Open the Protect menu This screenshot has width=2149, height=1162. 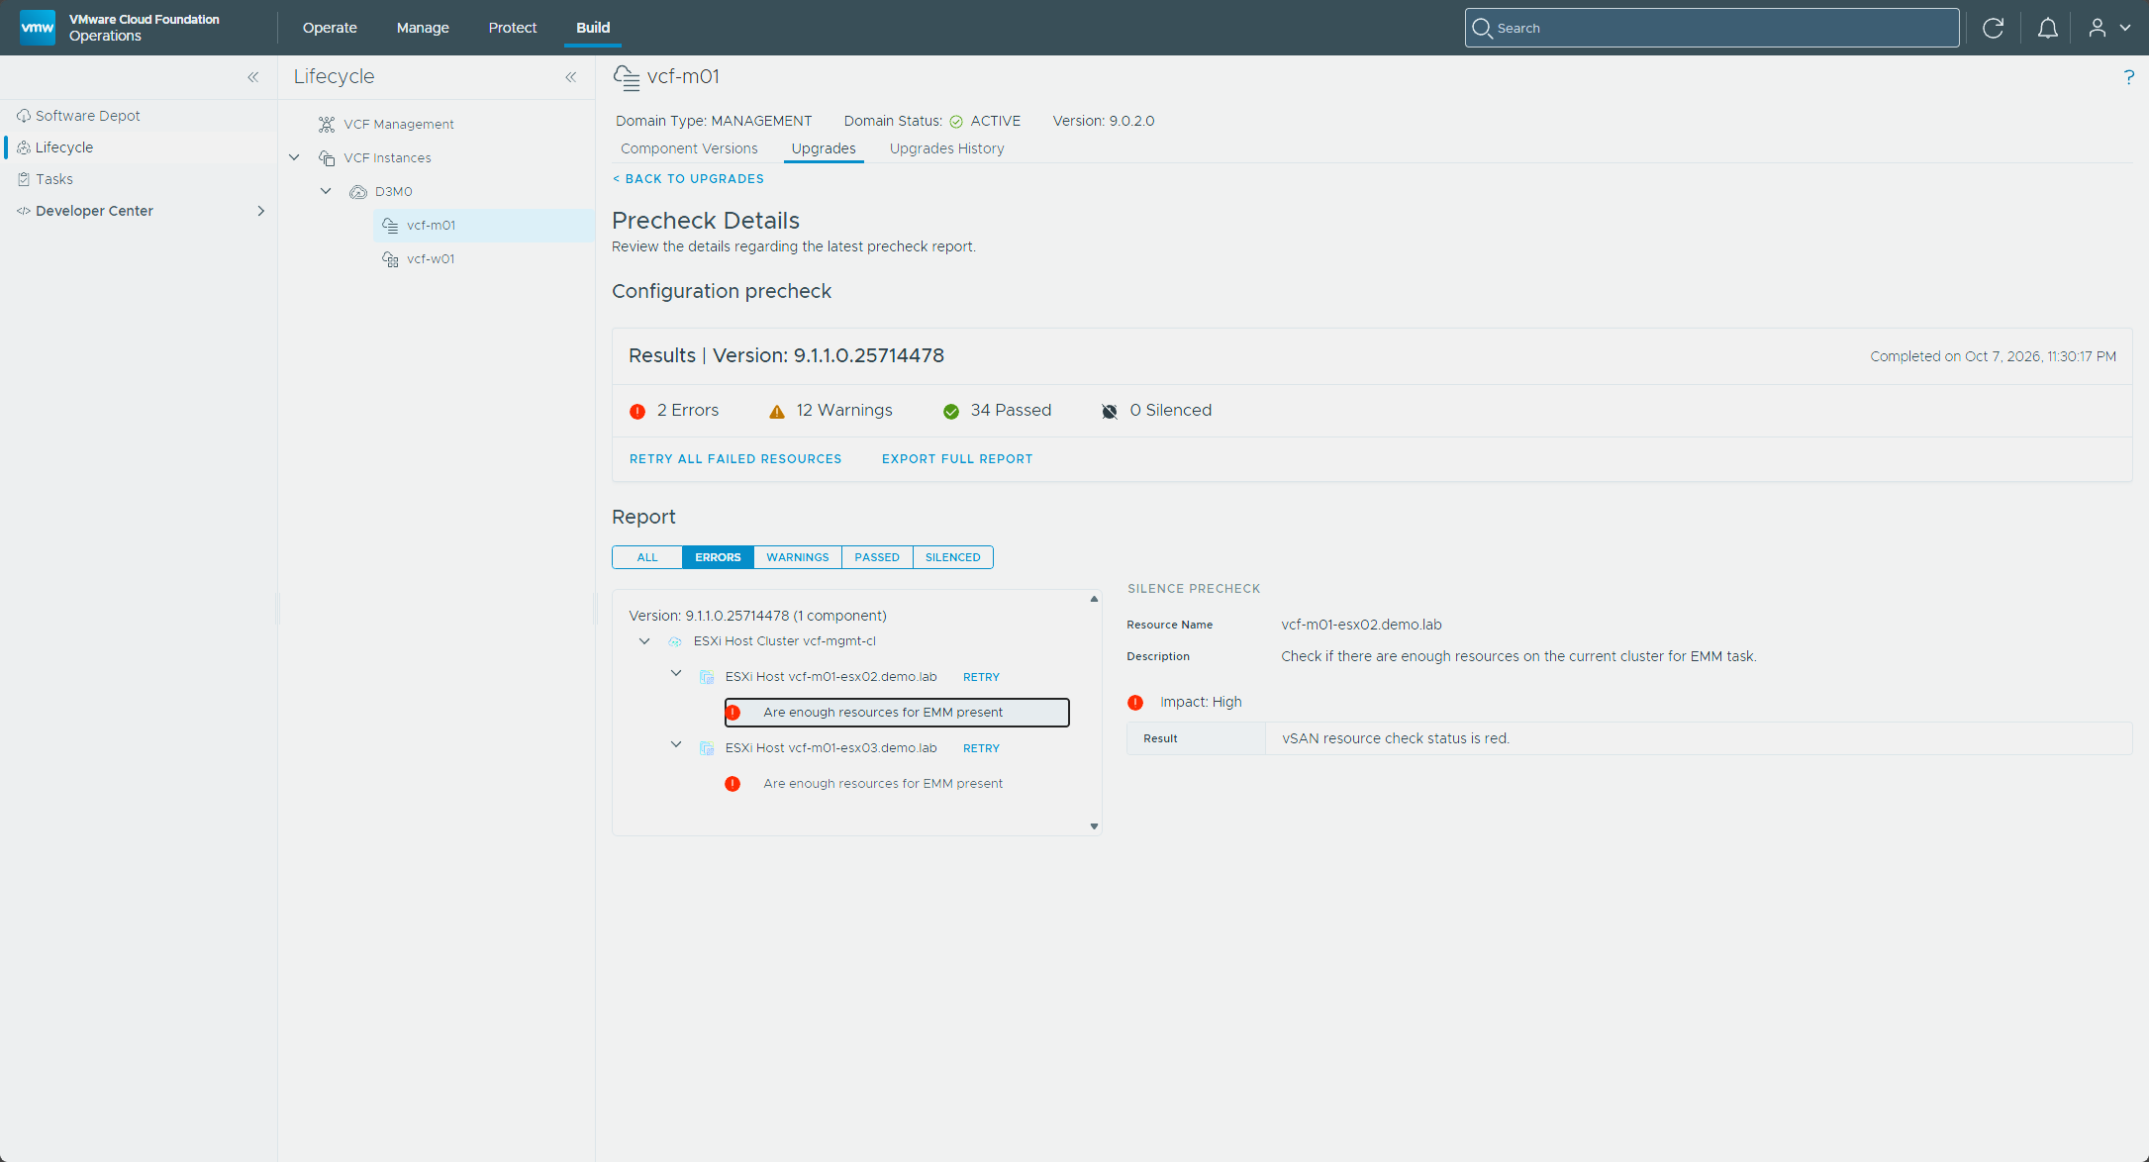[x=513, y=28]
